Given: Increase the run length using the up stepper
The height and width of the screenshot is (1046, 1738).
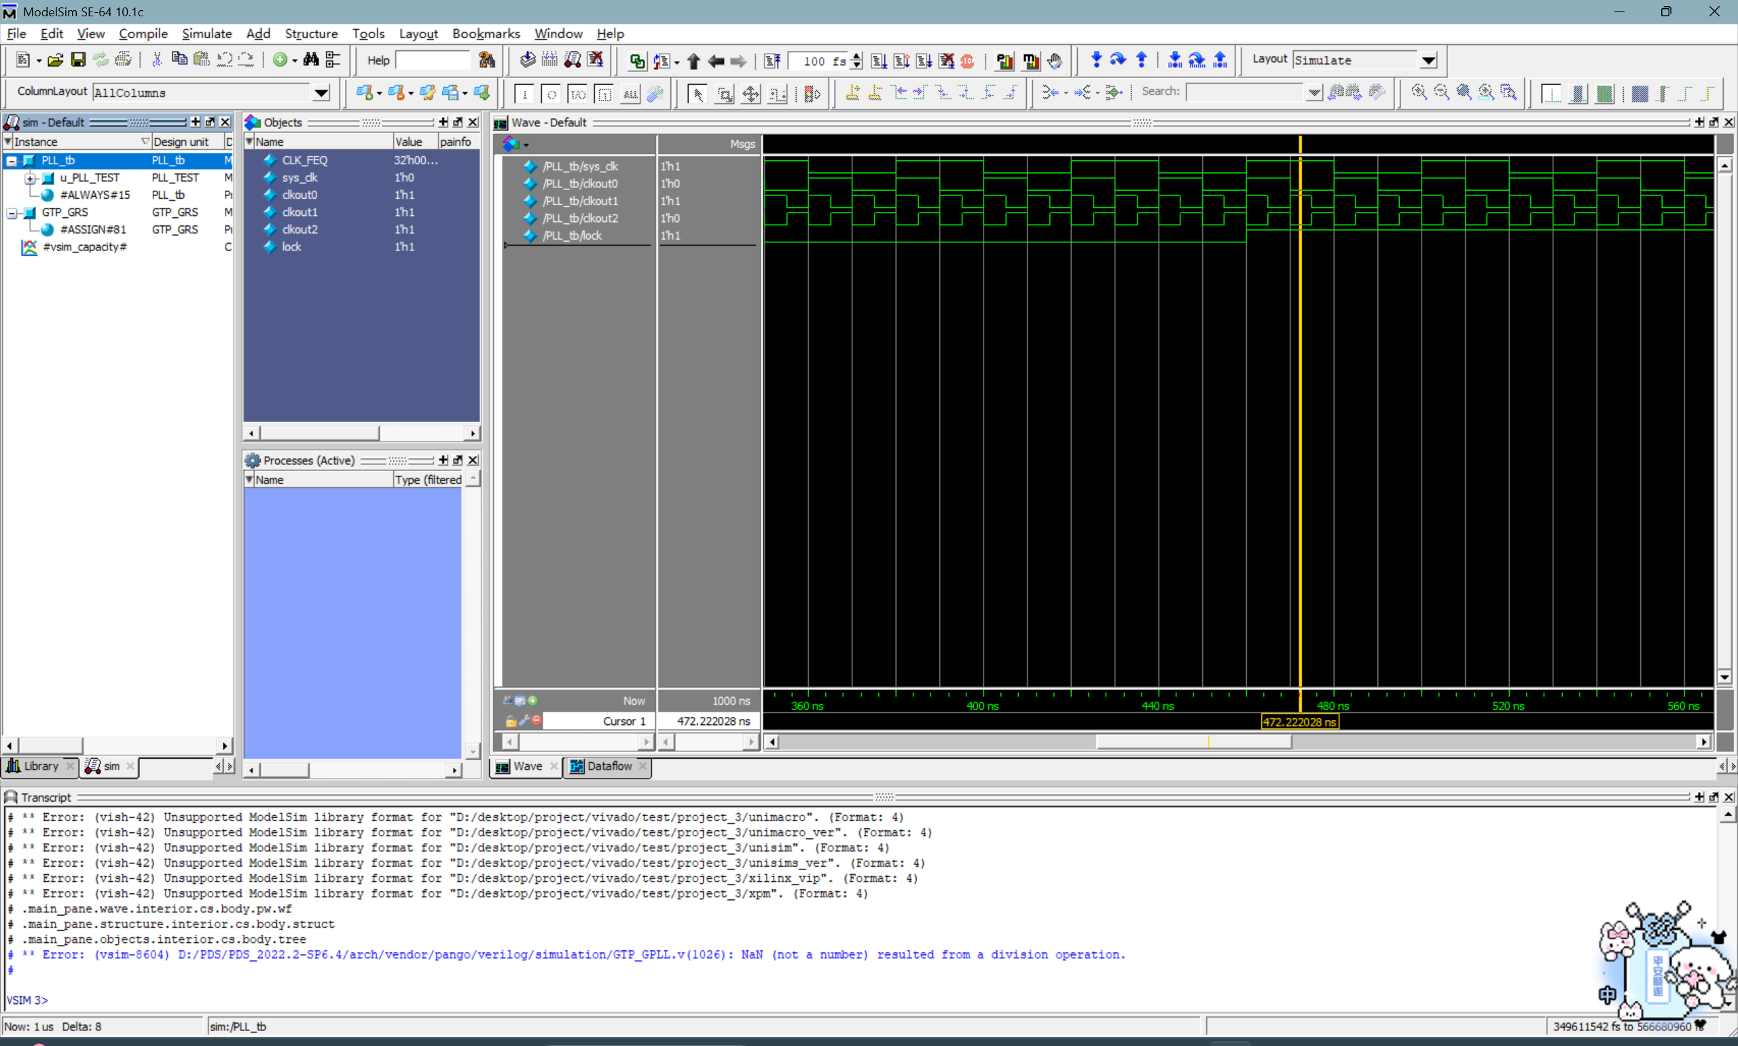Looking at the screenshot, I should [855, 56].
